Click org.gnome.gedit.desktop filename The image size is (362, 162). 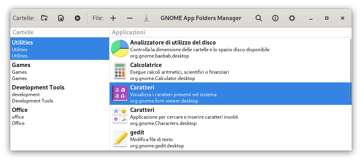(157, 146)
